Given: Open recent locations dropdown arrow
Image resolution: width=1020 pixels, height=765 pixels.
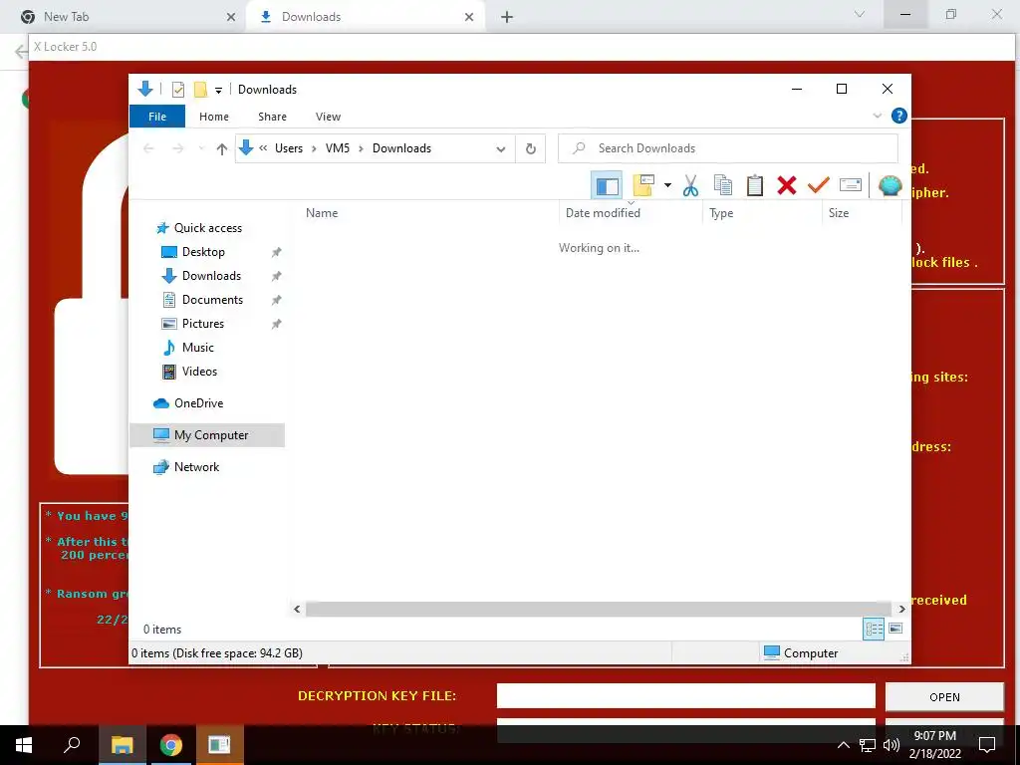Looking at the screenshot, I should 201,149.
